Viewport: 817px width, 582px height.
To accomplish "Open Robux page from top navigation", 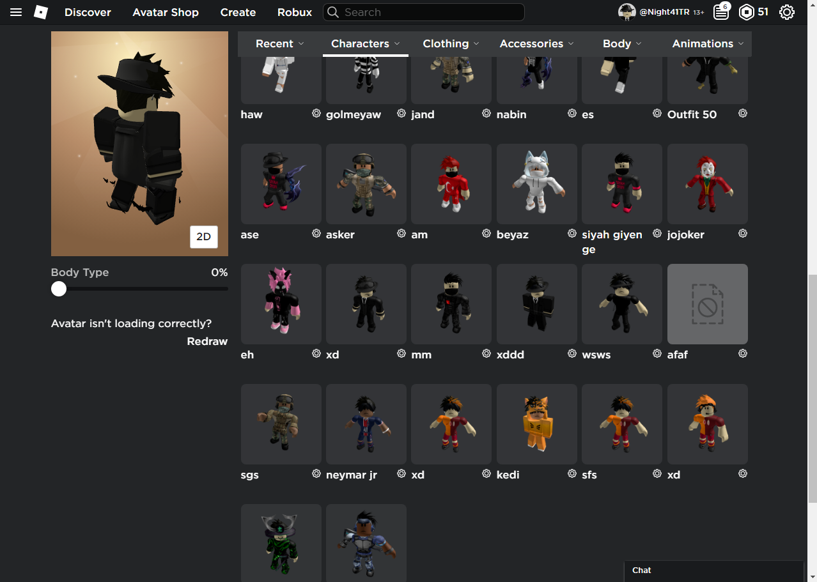I will click(295, 12).
